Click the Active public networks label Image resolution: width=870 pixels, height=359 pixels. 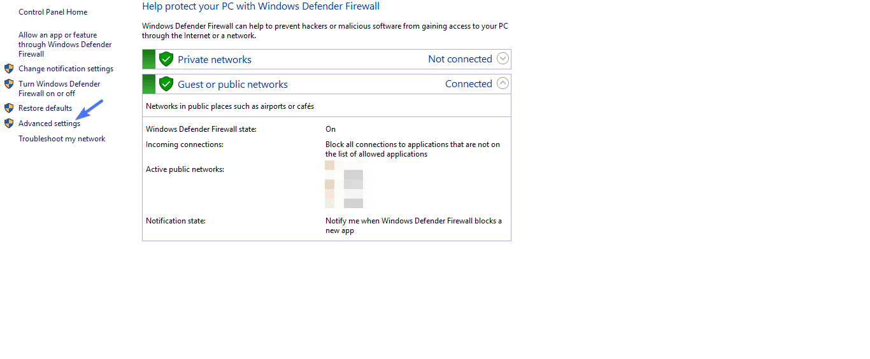click(185, 169)
